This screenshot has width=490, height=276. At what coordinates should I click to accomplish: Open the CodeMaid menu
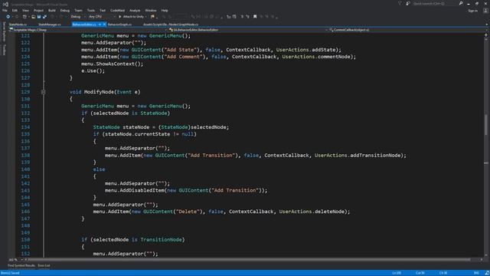117,10
